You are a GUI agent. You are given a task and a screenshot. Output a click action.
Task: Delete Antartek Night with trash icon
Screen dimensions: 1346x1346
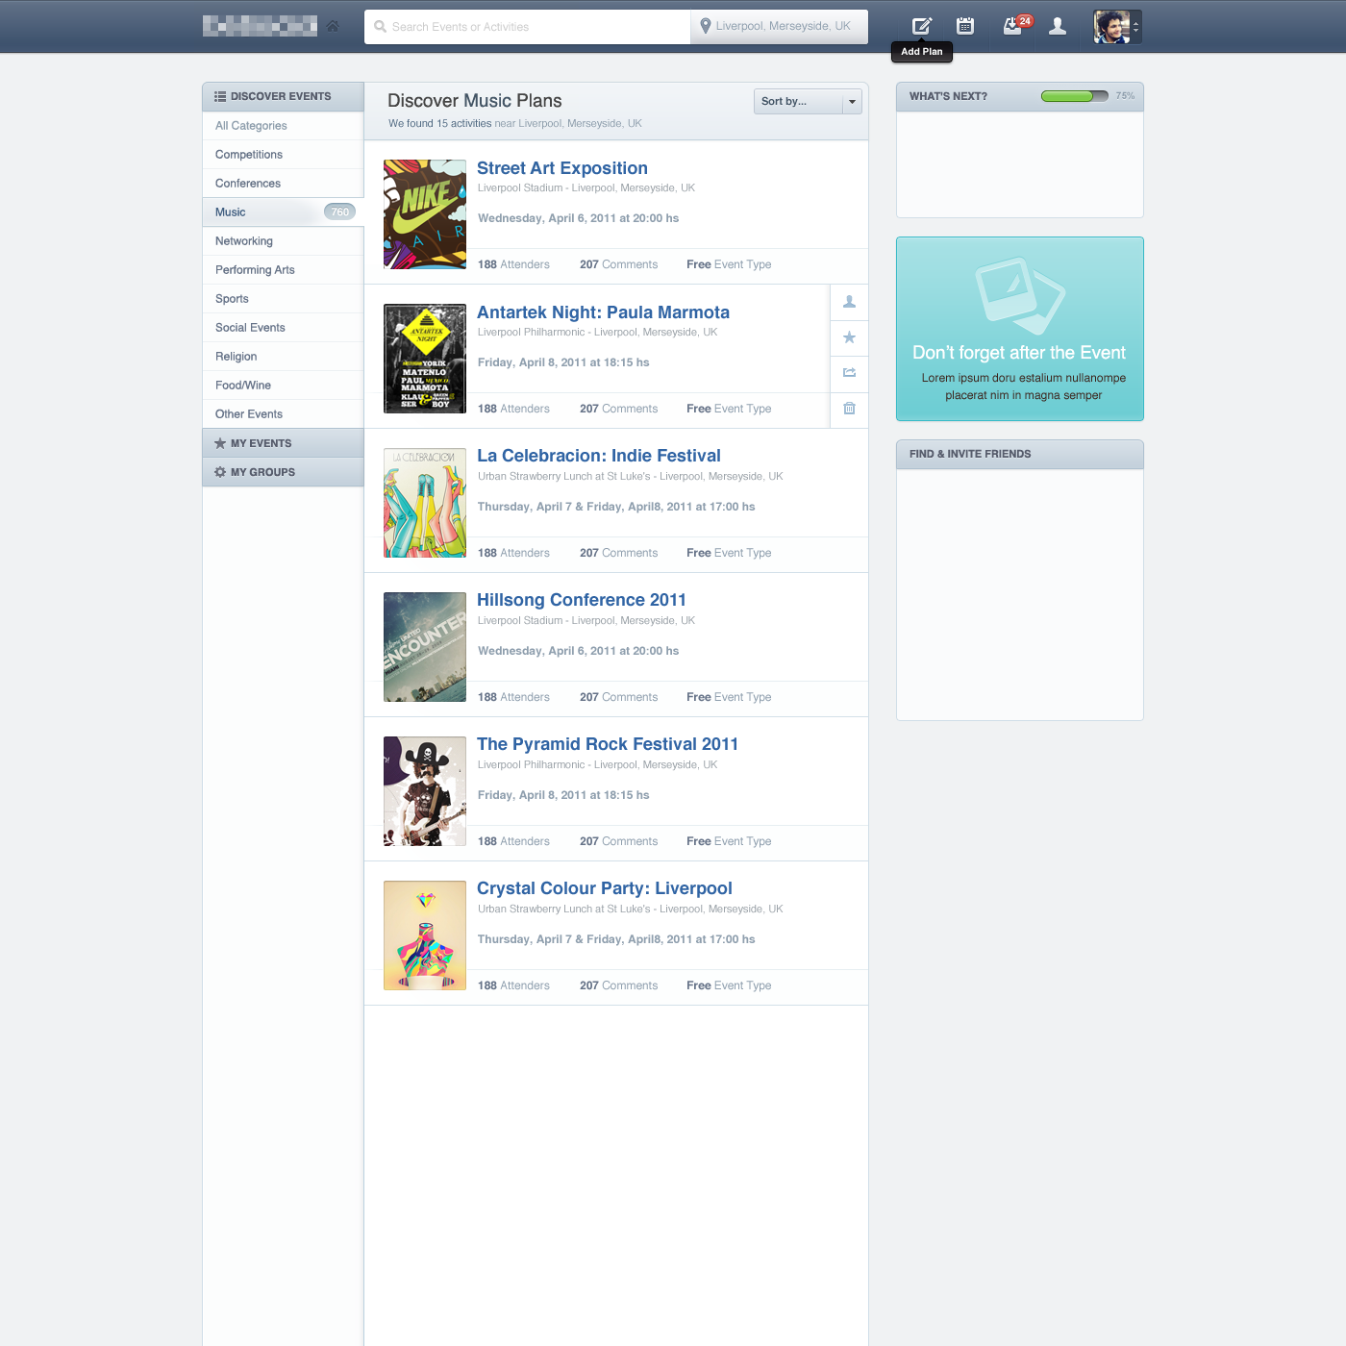pyautogui.click(x=849, y=409)
